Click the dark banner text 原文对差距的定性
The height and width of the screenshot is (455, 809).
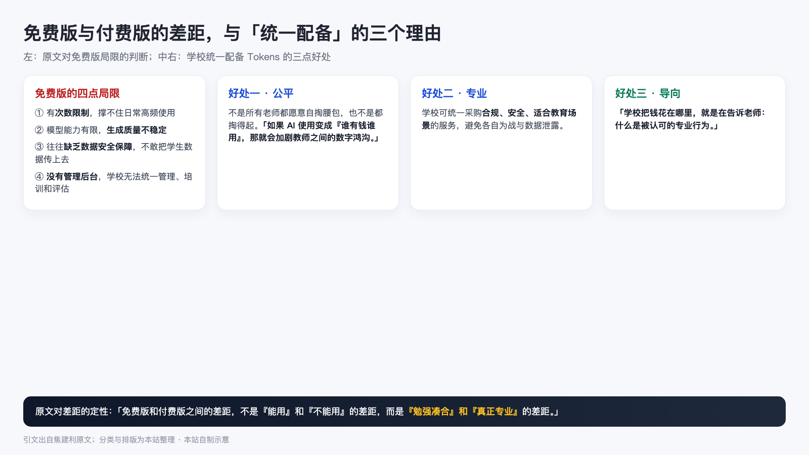[297, 412]
